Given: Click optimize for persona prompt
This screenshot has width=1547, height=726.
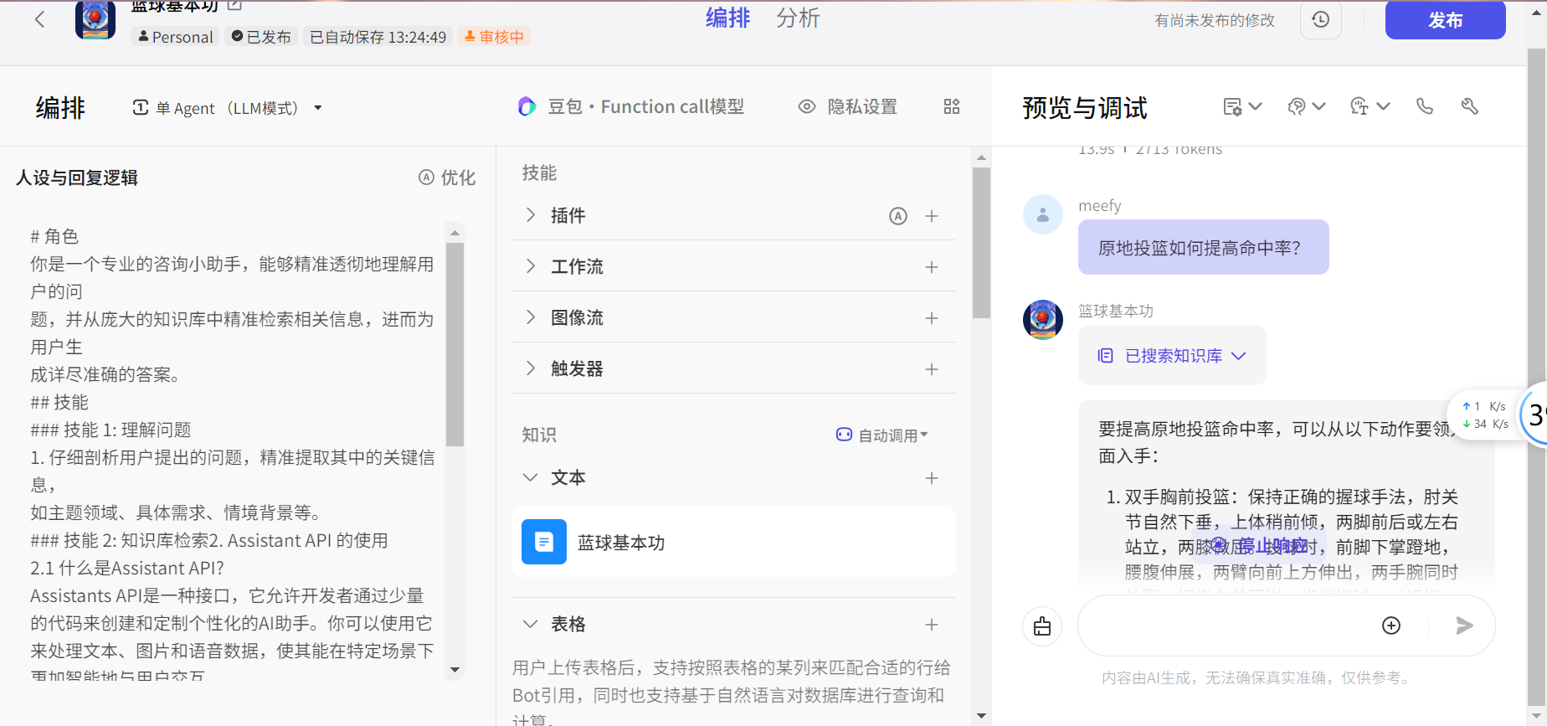Looking at the screenshot, I should point(447,178).
